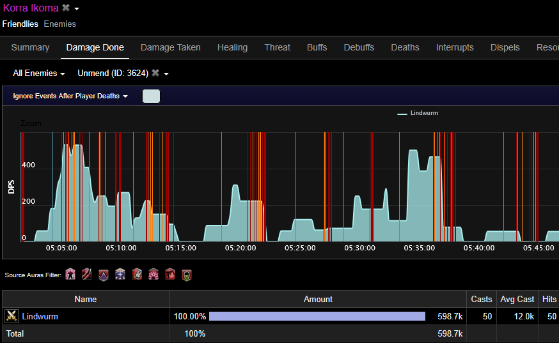
Task: Open the Summary tab
Action: pyautogui.click(x=30, y=47)
